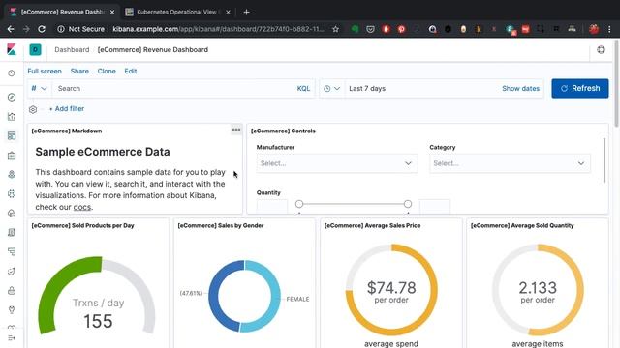Viewport: 620px width, 348px height.
Task: Click Full screen in dashboard menu
Action: tap(45, 71)
